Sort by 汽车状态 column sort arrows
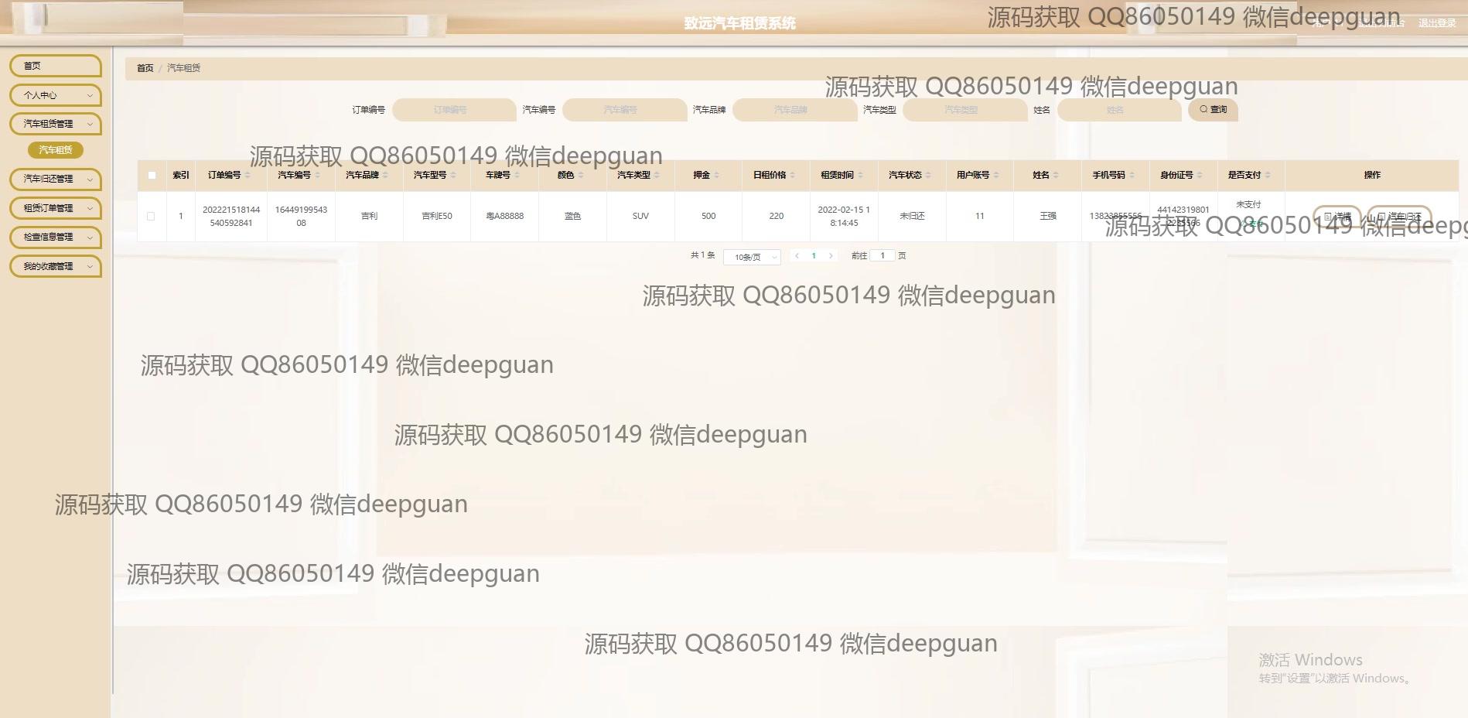The width and height of the screenshot is (1468, 718). coord(928,176)
